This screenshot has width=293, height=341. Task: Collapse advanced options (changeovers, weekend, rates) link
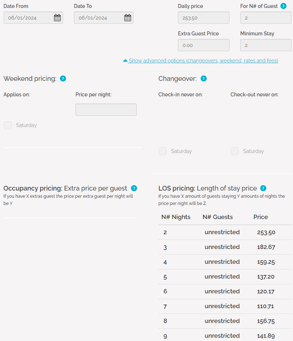point(204,61)
